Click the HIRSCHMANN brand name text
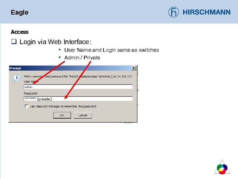The height and width of the screenshot is (179, 238). 207,12
